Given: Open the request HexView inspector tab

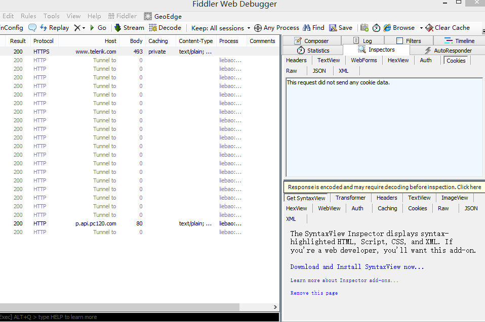Looking at the screenshot, I should coord(398,60).
